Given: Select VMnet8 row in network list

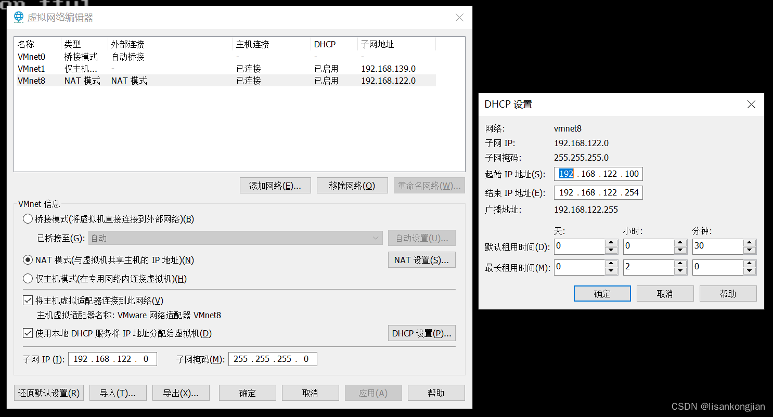Looking at the screenshot, I should (x=225, y=81).
